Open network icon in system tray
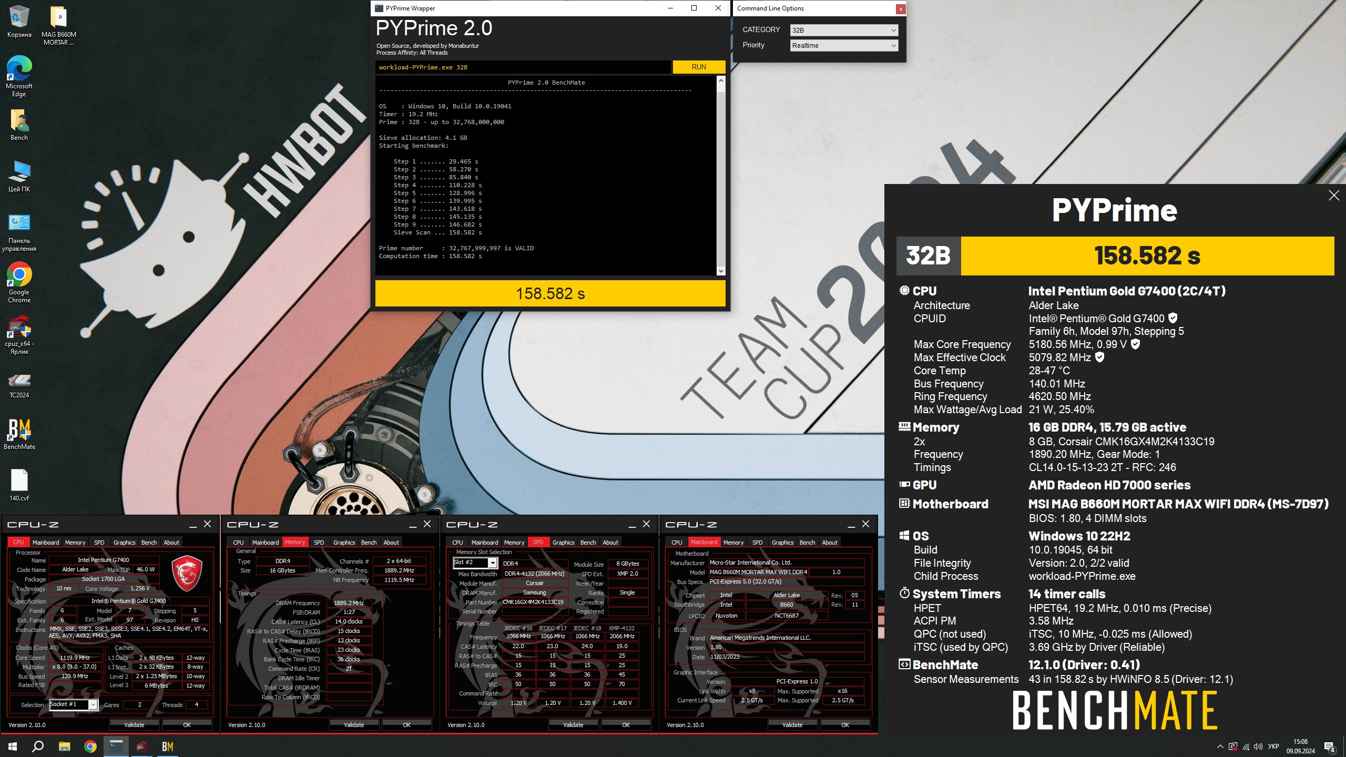This screenshot has height=757, width=1346. pyautogui.click(x=1246, y=746)
